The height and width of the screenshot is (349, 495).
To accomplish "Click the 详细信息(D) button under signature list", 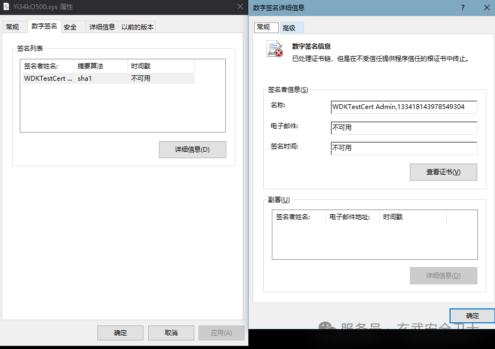I will pyautogui.click(x=192, y=150).
